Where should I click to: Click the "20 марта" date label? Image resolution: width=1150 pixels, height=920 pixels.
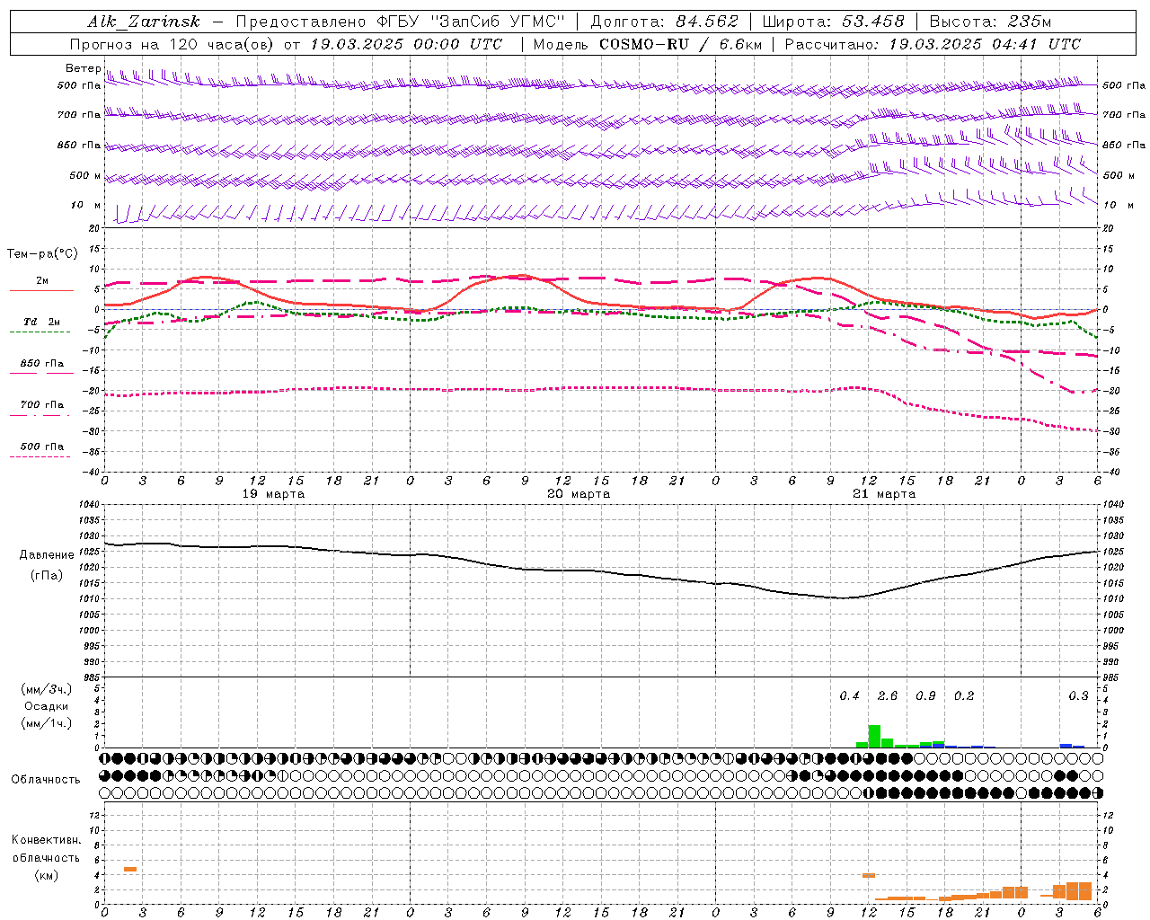[579, 494]
